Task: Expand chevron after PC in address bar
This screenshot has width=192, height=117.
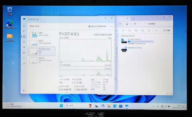Action: click(x=139, y=24)
